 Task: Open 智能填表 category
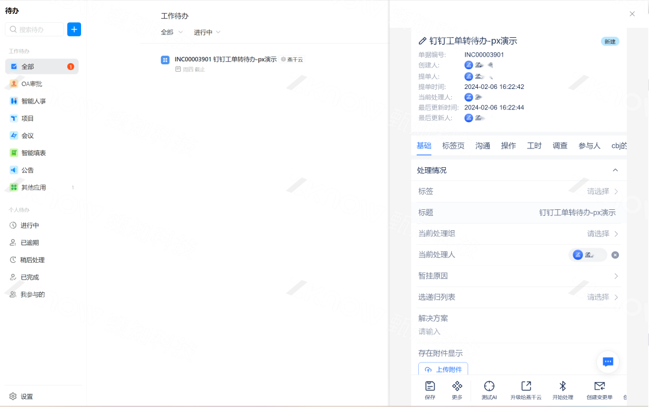coord(42,153)
